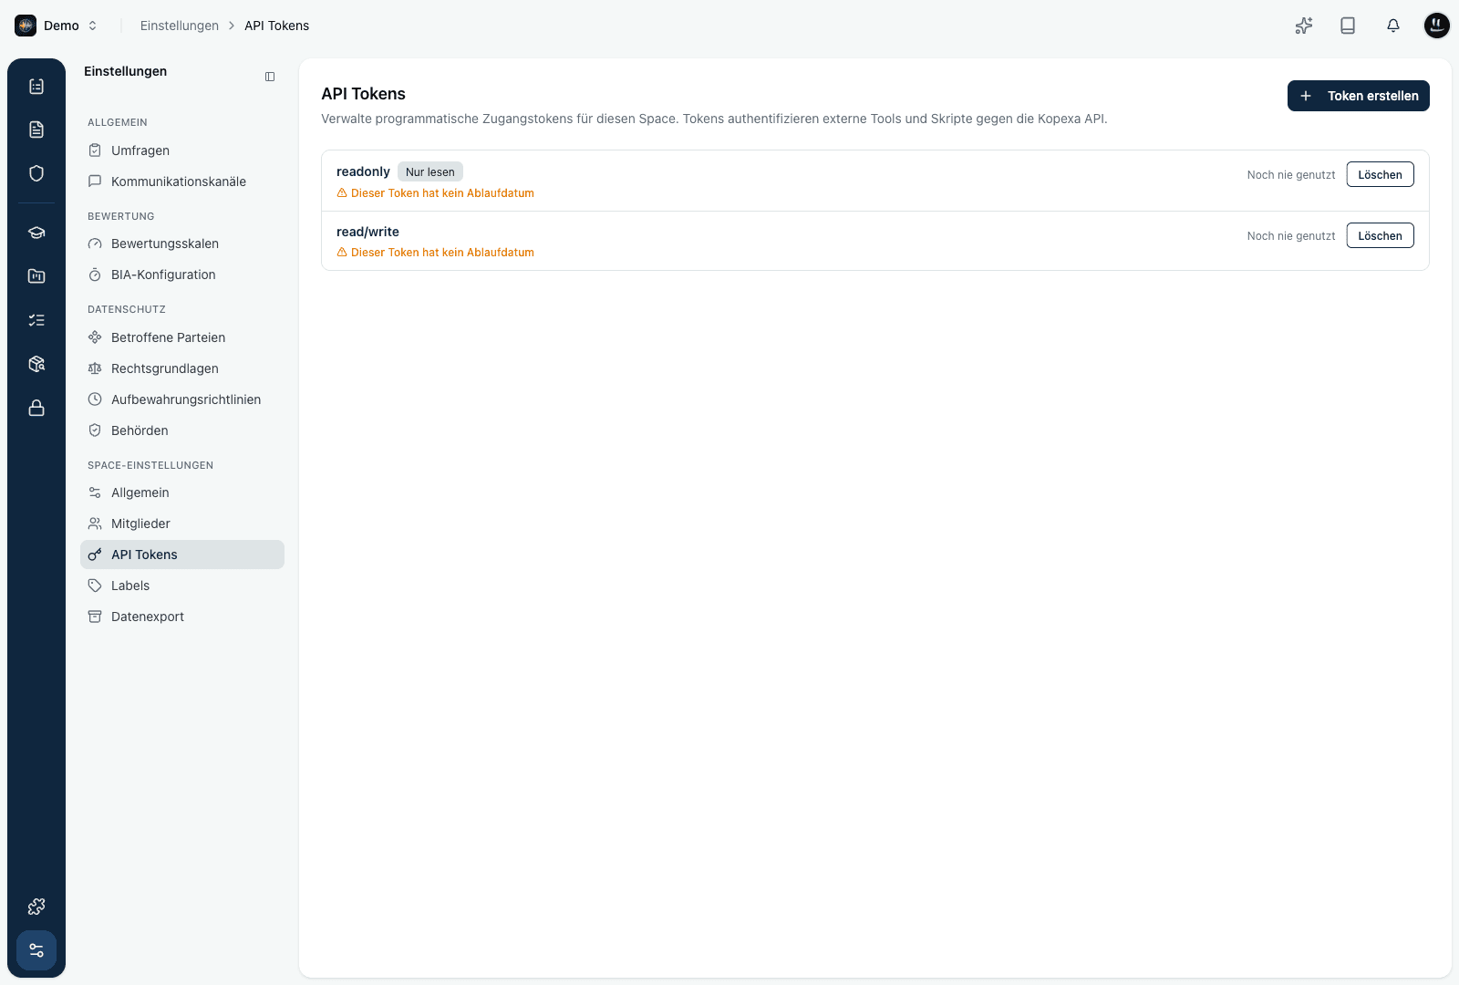Open the box with magnifier icon
The image size is (1459, 985).
[36, 364]
